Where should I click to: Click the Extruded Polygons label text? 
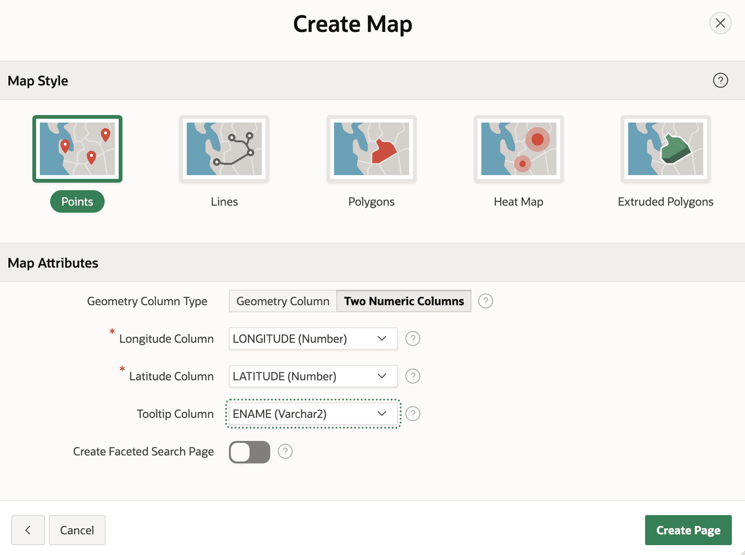pos(666,202)
